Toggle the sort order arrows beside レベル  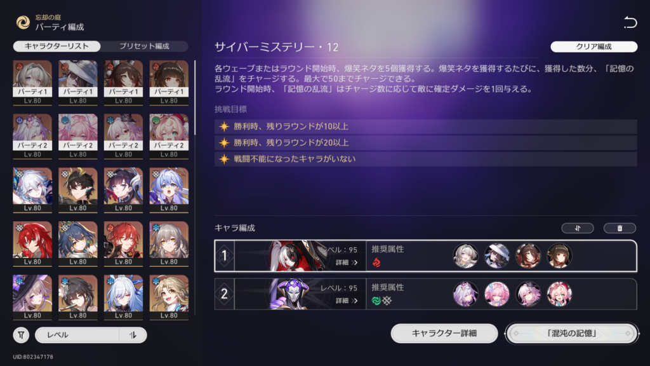click(x=133, y=335)
